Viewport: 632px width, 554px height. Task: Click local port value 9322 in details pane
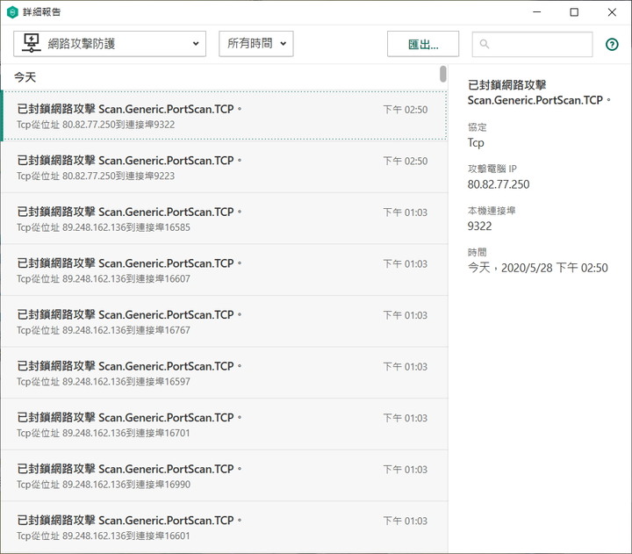pos(479,227)
